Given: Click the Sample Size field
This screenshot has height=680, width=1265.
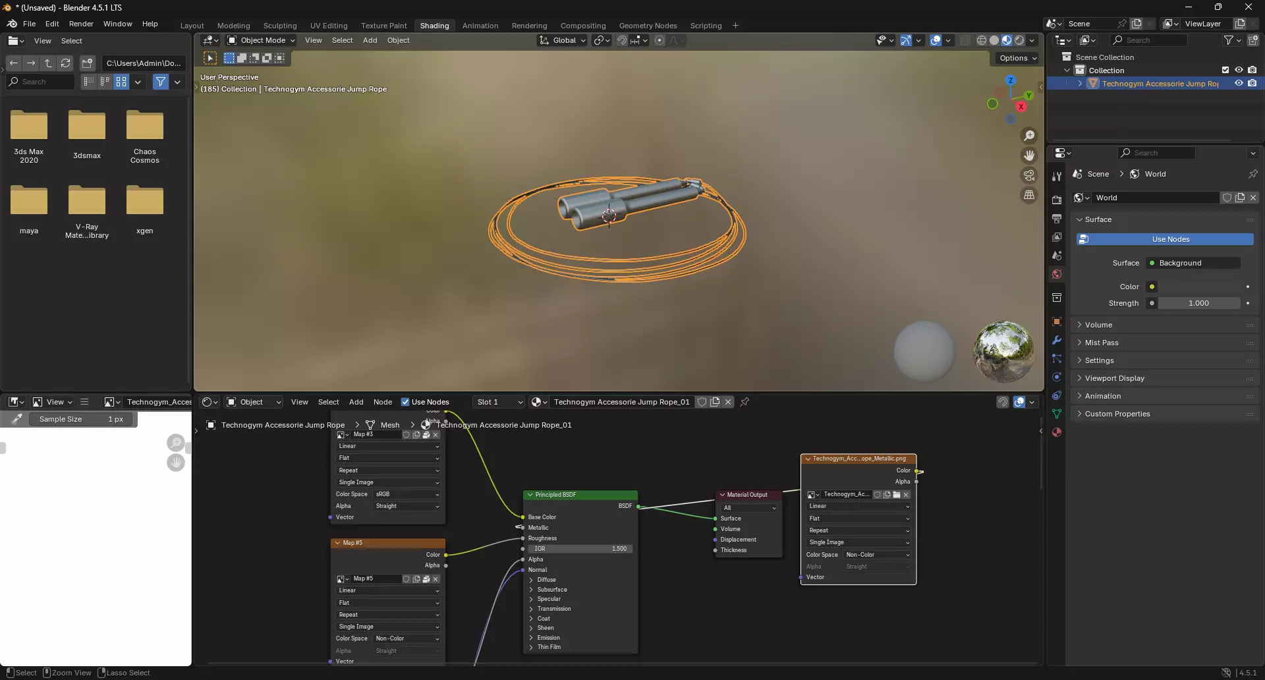Looking at the screenshot, I should (82, 419).
